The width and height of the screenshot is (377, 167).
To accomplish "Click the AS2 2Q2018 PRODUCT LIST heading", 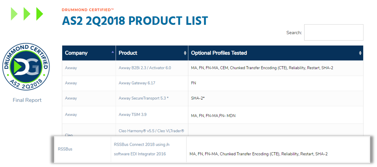I will [135, 21].
